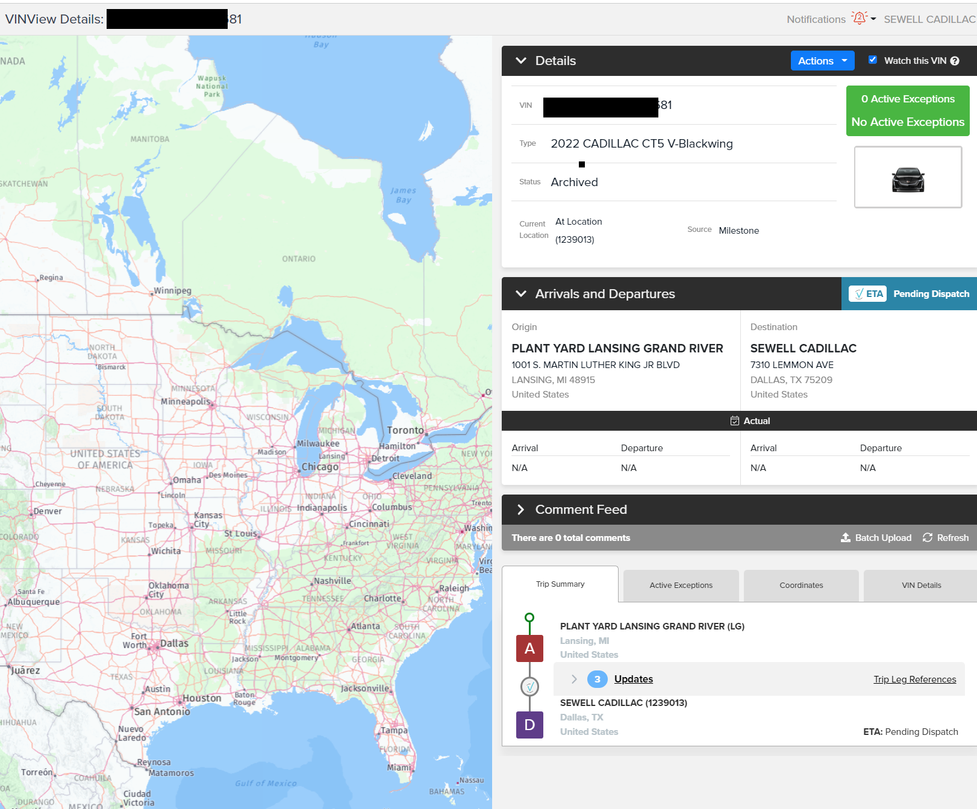This screenshot has height=809, width=977.
Task: Click the Cadillac vehicle thumbnail image
Action: (907, 178)
